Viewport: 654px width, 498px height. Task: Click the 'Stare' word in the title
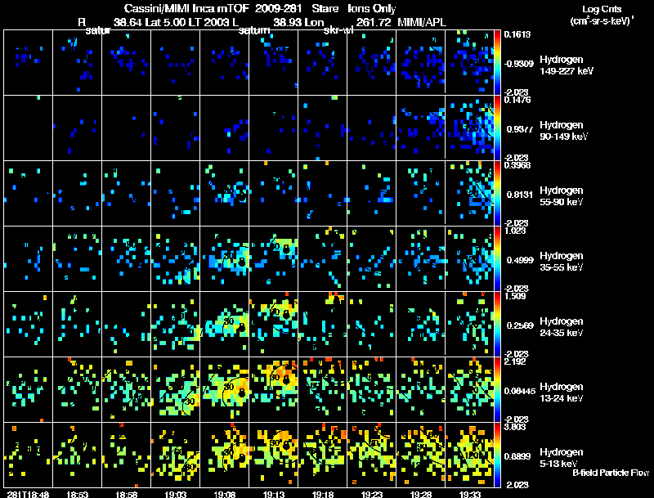tap(325, 8)
